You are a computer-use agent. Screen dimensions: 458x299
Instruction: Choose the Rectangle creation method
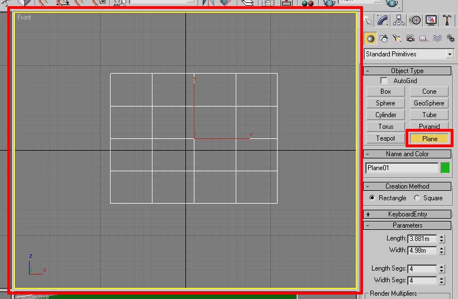(372, 198)
